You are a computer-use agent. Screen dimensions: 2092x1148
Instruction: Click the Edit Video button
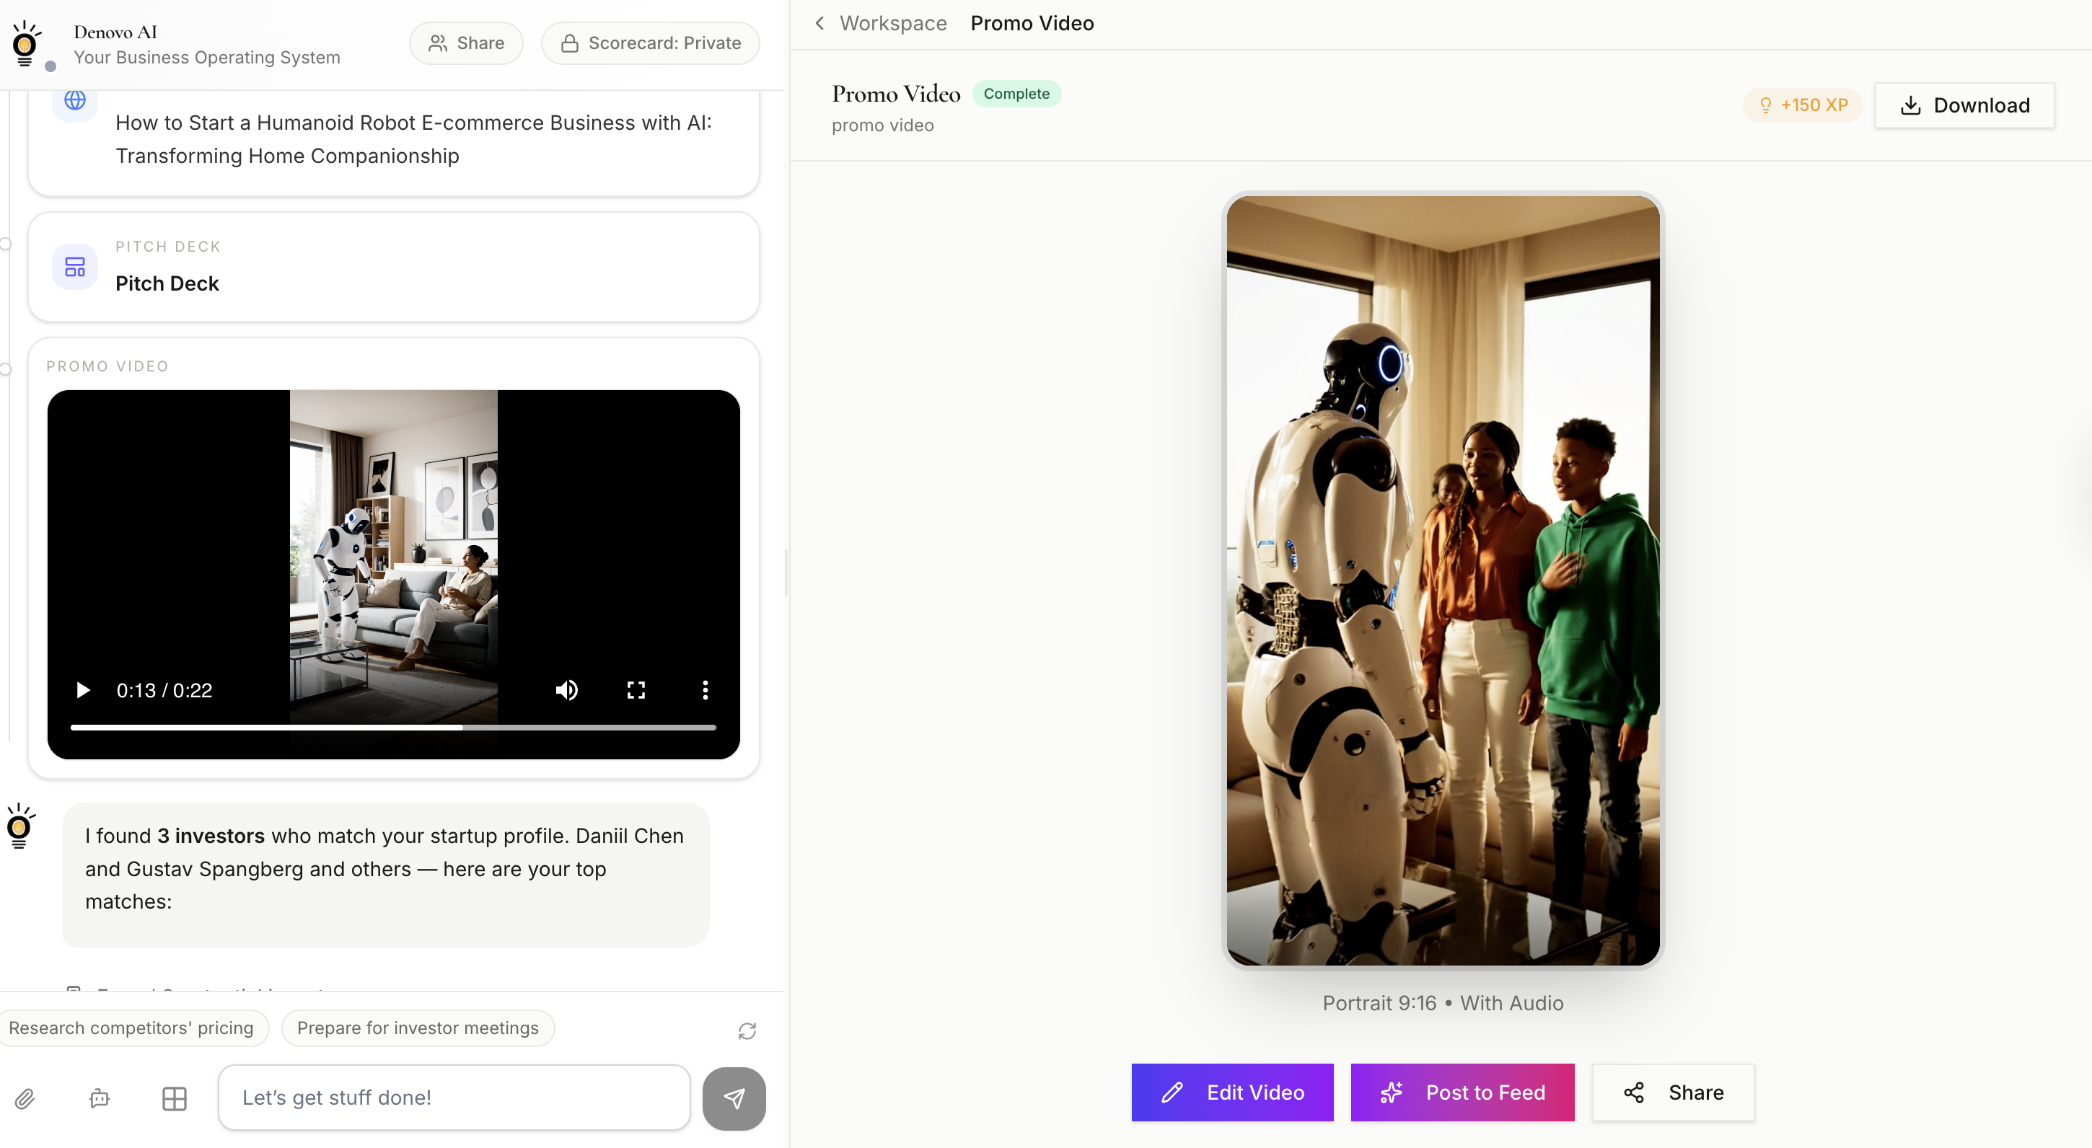coord(1231,1092)
